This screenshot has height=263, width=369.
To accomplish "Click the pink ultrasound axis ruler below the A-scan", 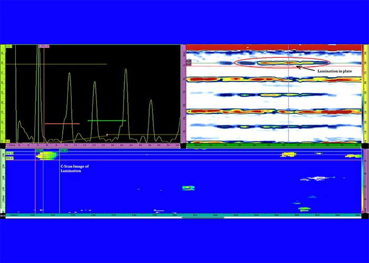I will click(93, 145).
